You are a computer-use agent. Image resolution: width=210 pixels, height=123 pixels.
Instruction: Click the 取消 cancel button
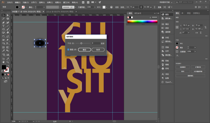tap(98, 50)
